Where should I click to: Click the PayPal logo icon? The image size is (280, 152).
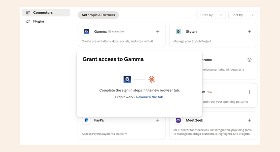(x=86, y=120)
